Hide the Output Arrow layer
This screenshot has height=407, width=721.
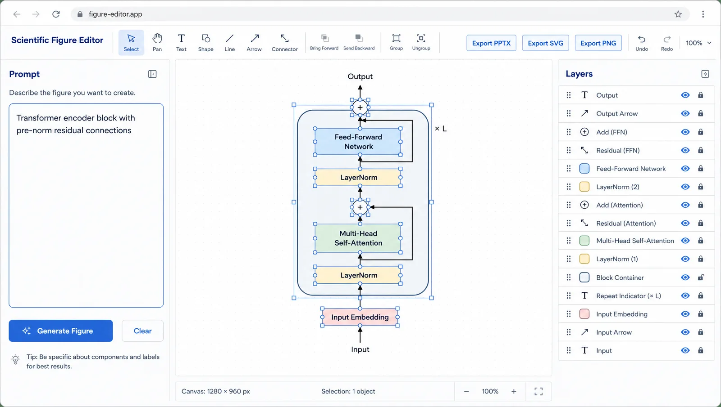(x=685, y=113)
